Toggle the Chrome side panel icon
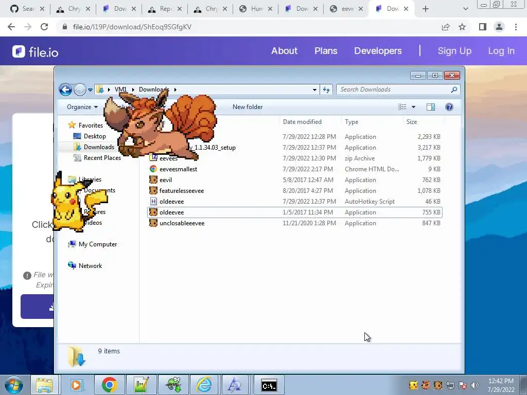Viewport: 527px width, 395px height. pos(483,27)
